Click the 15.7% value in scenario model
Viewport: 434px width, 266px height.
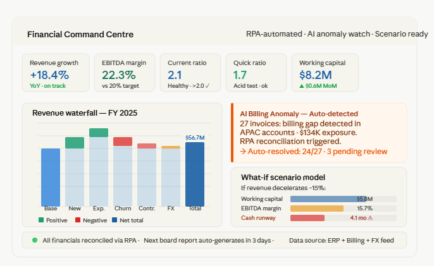(365, 209)
